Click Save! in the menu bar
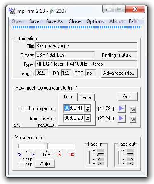Viewport: 154px width, 184px height. pos(35,21)
